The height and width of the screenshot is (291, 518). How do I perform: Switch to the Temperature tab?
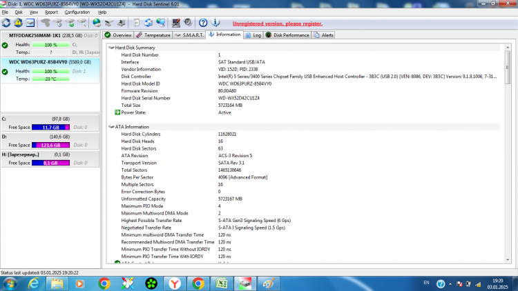[153, 35]
